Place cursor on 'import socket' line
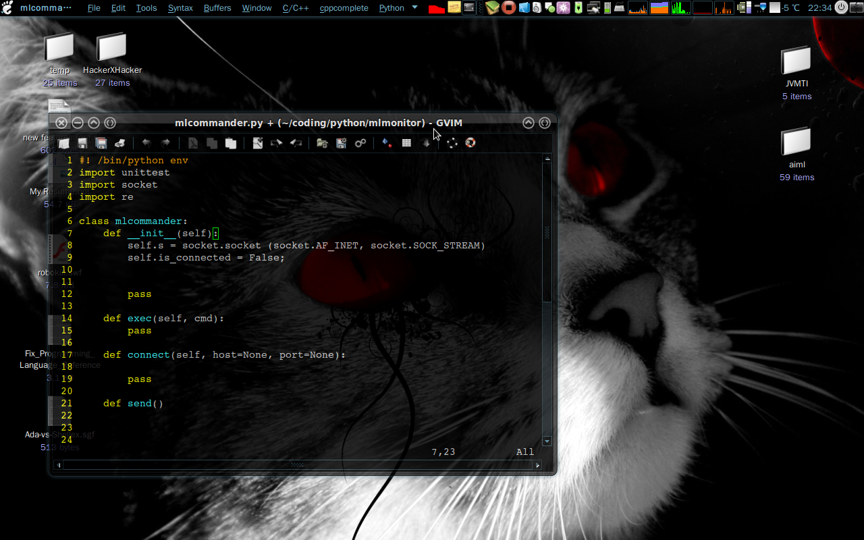 coord(118,185)
